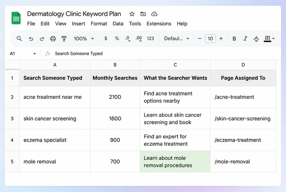Open the Google Sheets home icon
Image resolution: width=286 pixels, height=192 pixels.
click(16, 18)
